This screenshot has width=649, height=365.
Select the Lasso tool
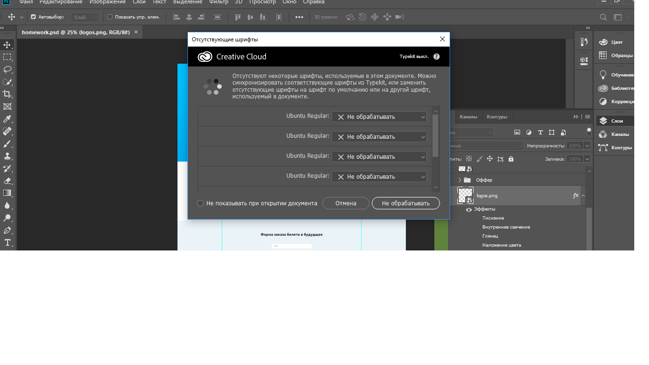[x=7, y=69]
